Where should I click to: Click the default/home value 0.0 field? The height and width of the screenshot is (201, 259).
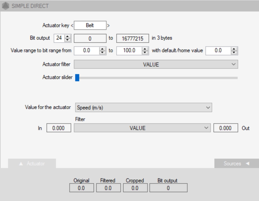click(x=218, y=51)
